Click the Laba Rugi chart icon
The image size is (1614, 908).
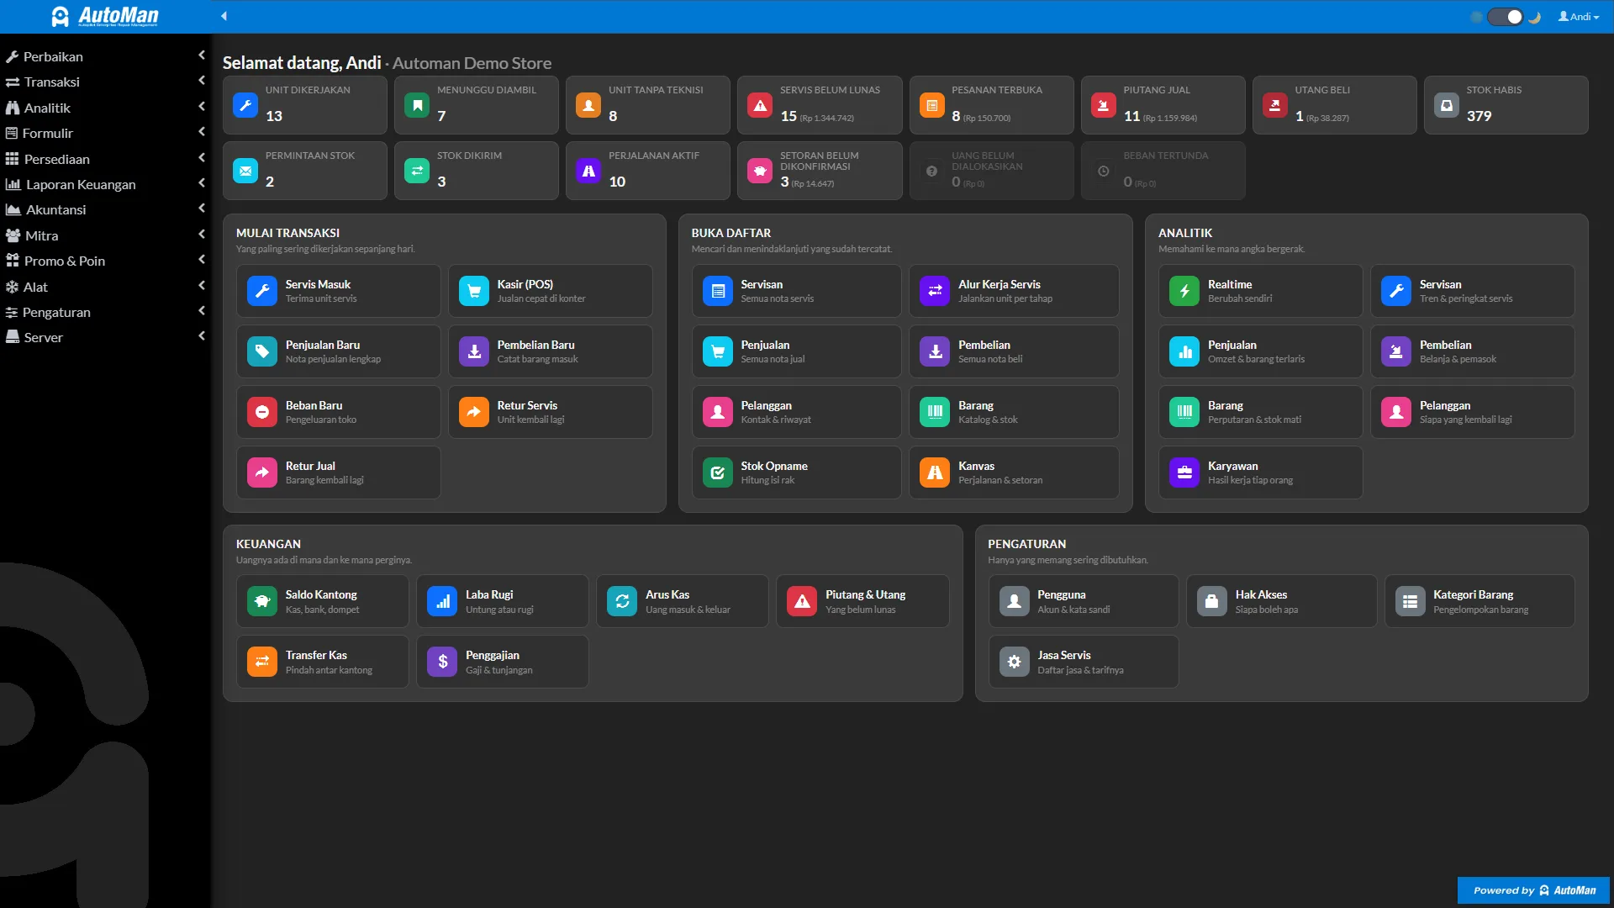(x=442, y=601)
